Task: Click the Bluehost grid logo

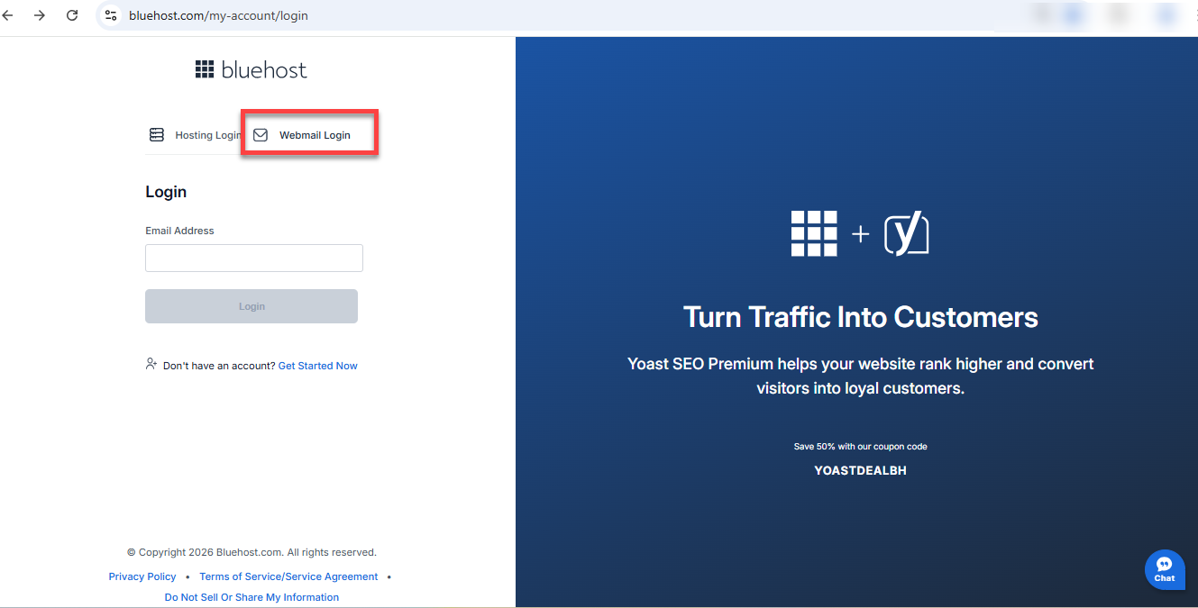Action: click(251, 68)
